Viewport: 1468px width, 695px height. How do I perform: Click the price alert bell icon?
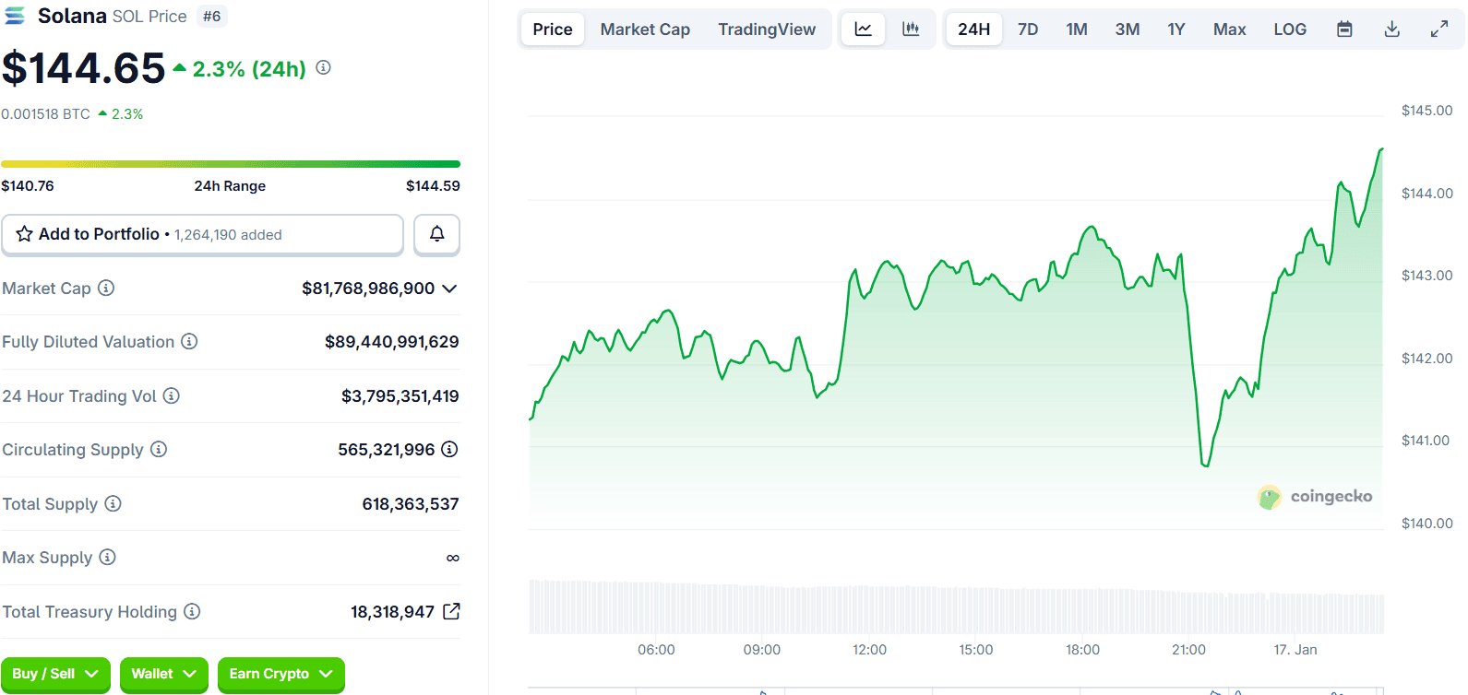click(x=436, y=234)
